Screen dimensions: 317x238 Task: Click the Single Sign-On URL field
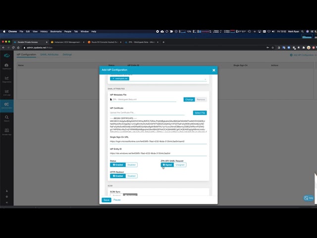(x=158, y=141)
